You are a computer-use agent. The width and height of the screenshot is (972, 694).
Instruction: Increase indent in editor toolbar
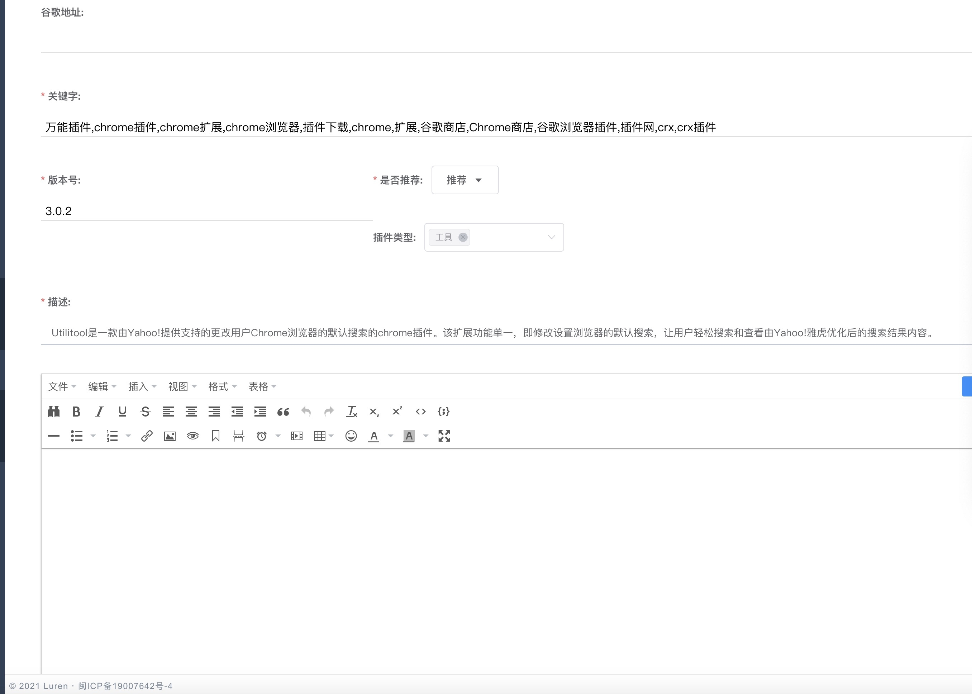(260, 412)
